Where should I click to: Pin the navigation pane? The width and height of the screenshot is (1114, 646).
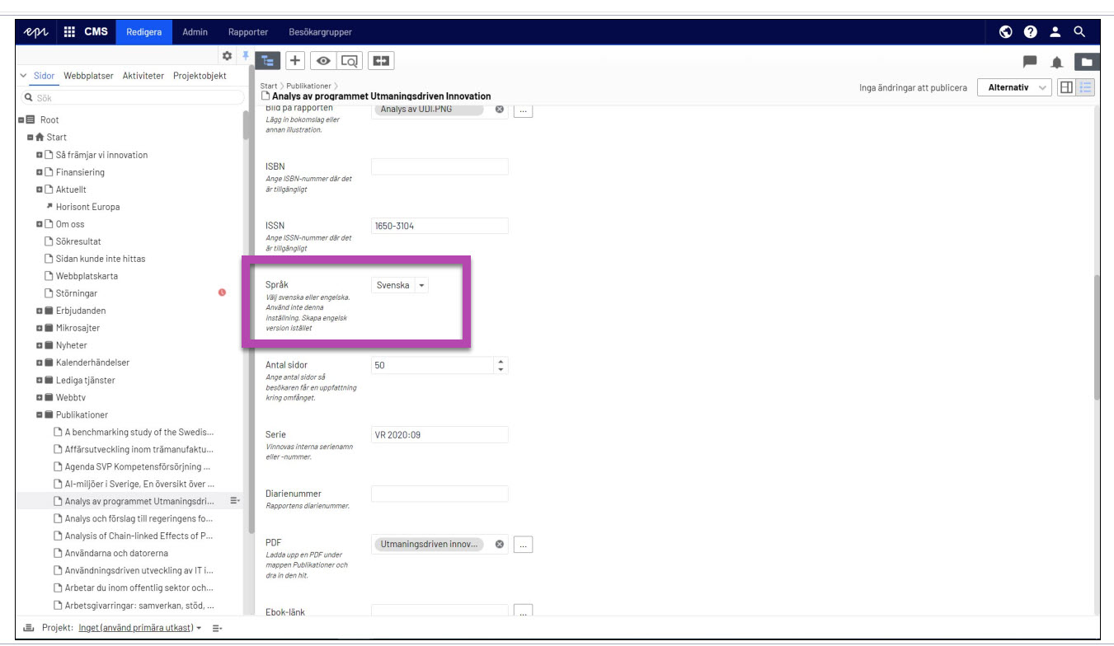[245, 55]
